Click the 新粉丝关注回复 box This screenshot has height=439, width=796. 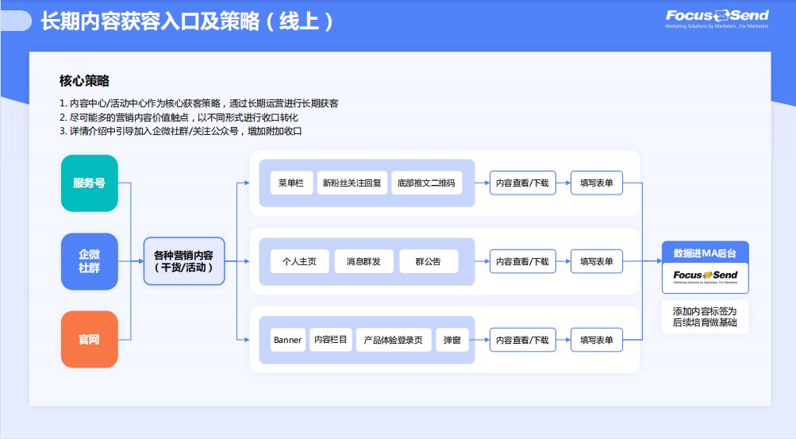352,183
